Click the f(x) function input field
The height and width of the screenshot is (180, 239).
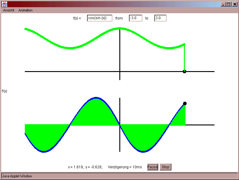coord(100,18)
